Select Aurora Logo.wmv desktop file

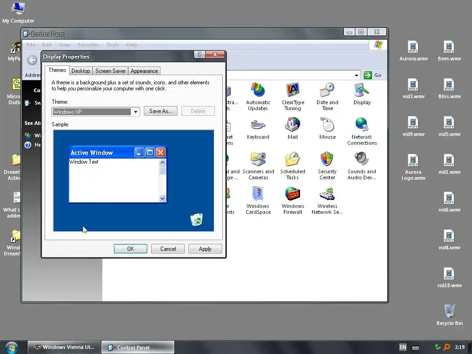(413, 168)
